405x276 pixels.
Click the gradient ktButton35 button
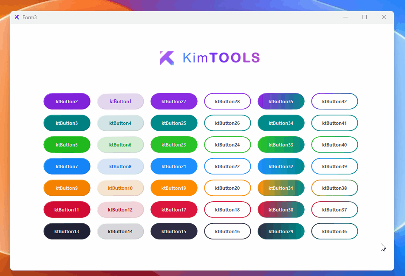tap(281, 101)
